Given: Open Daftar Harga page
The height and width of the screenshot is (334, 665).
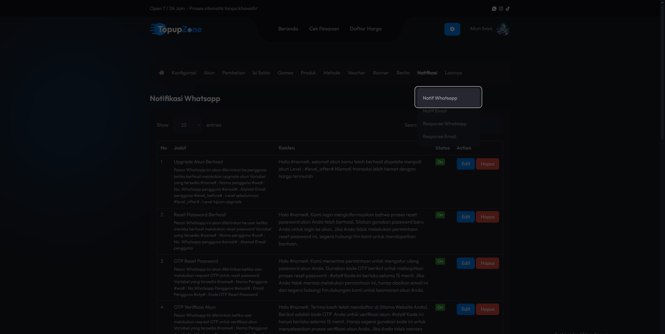Looking at the screenshot, I should coord(366,29).
